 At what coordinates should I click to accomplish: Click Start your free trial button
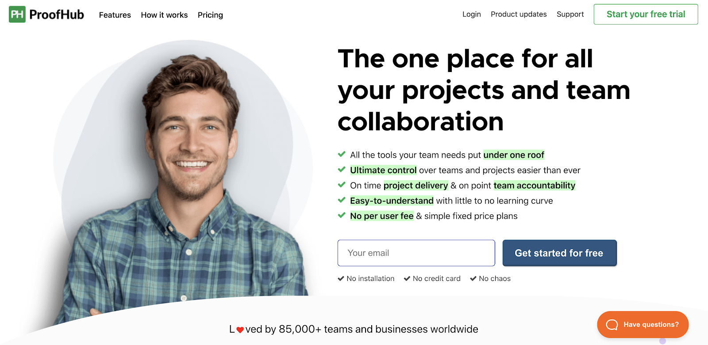click(646, 14)
